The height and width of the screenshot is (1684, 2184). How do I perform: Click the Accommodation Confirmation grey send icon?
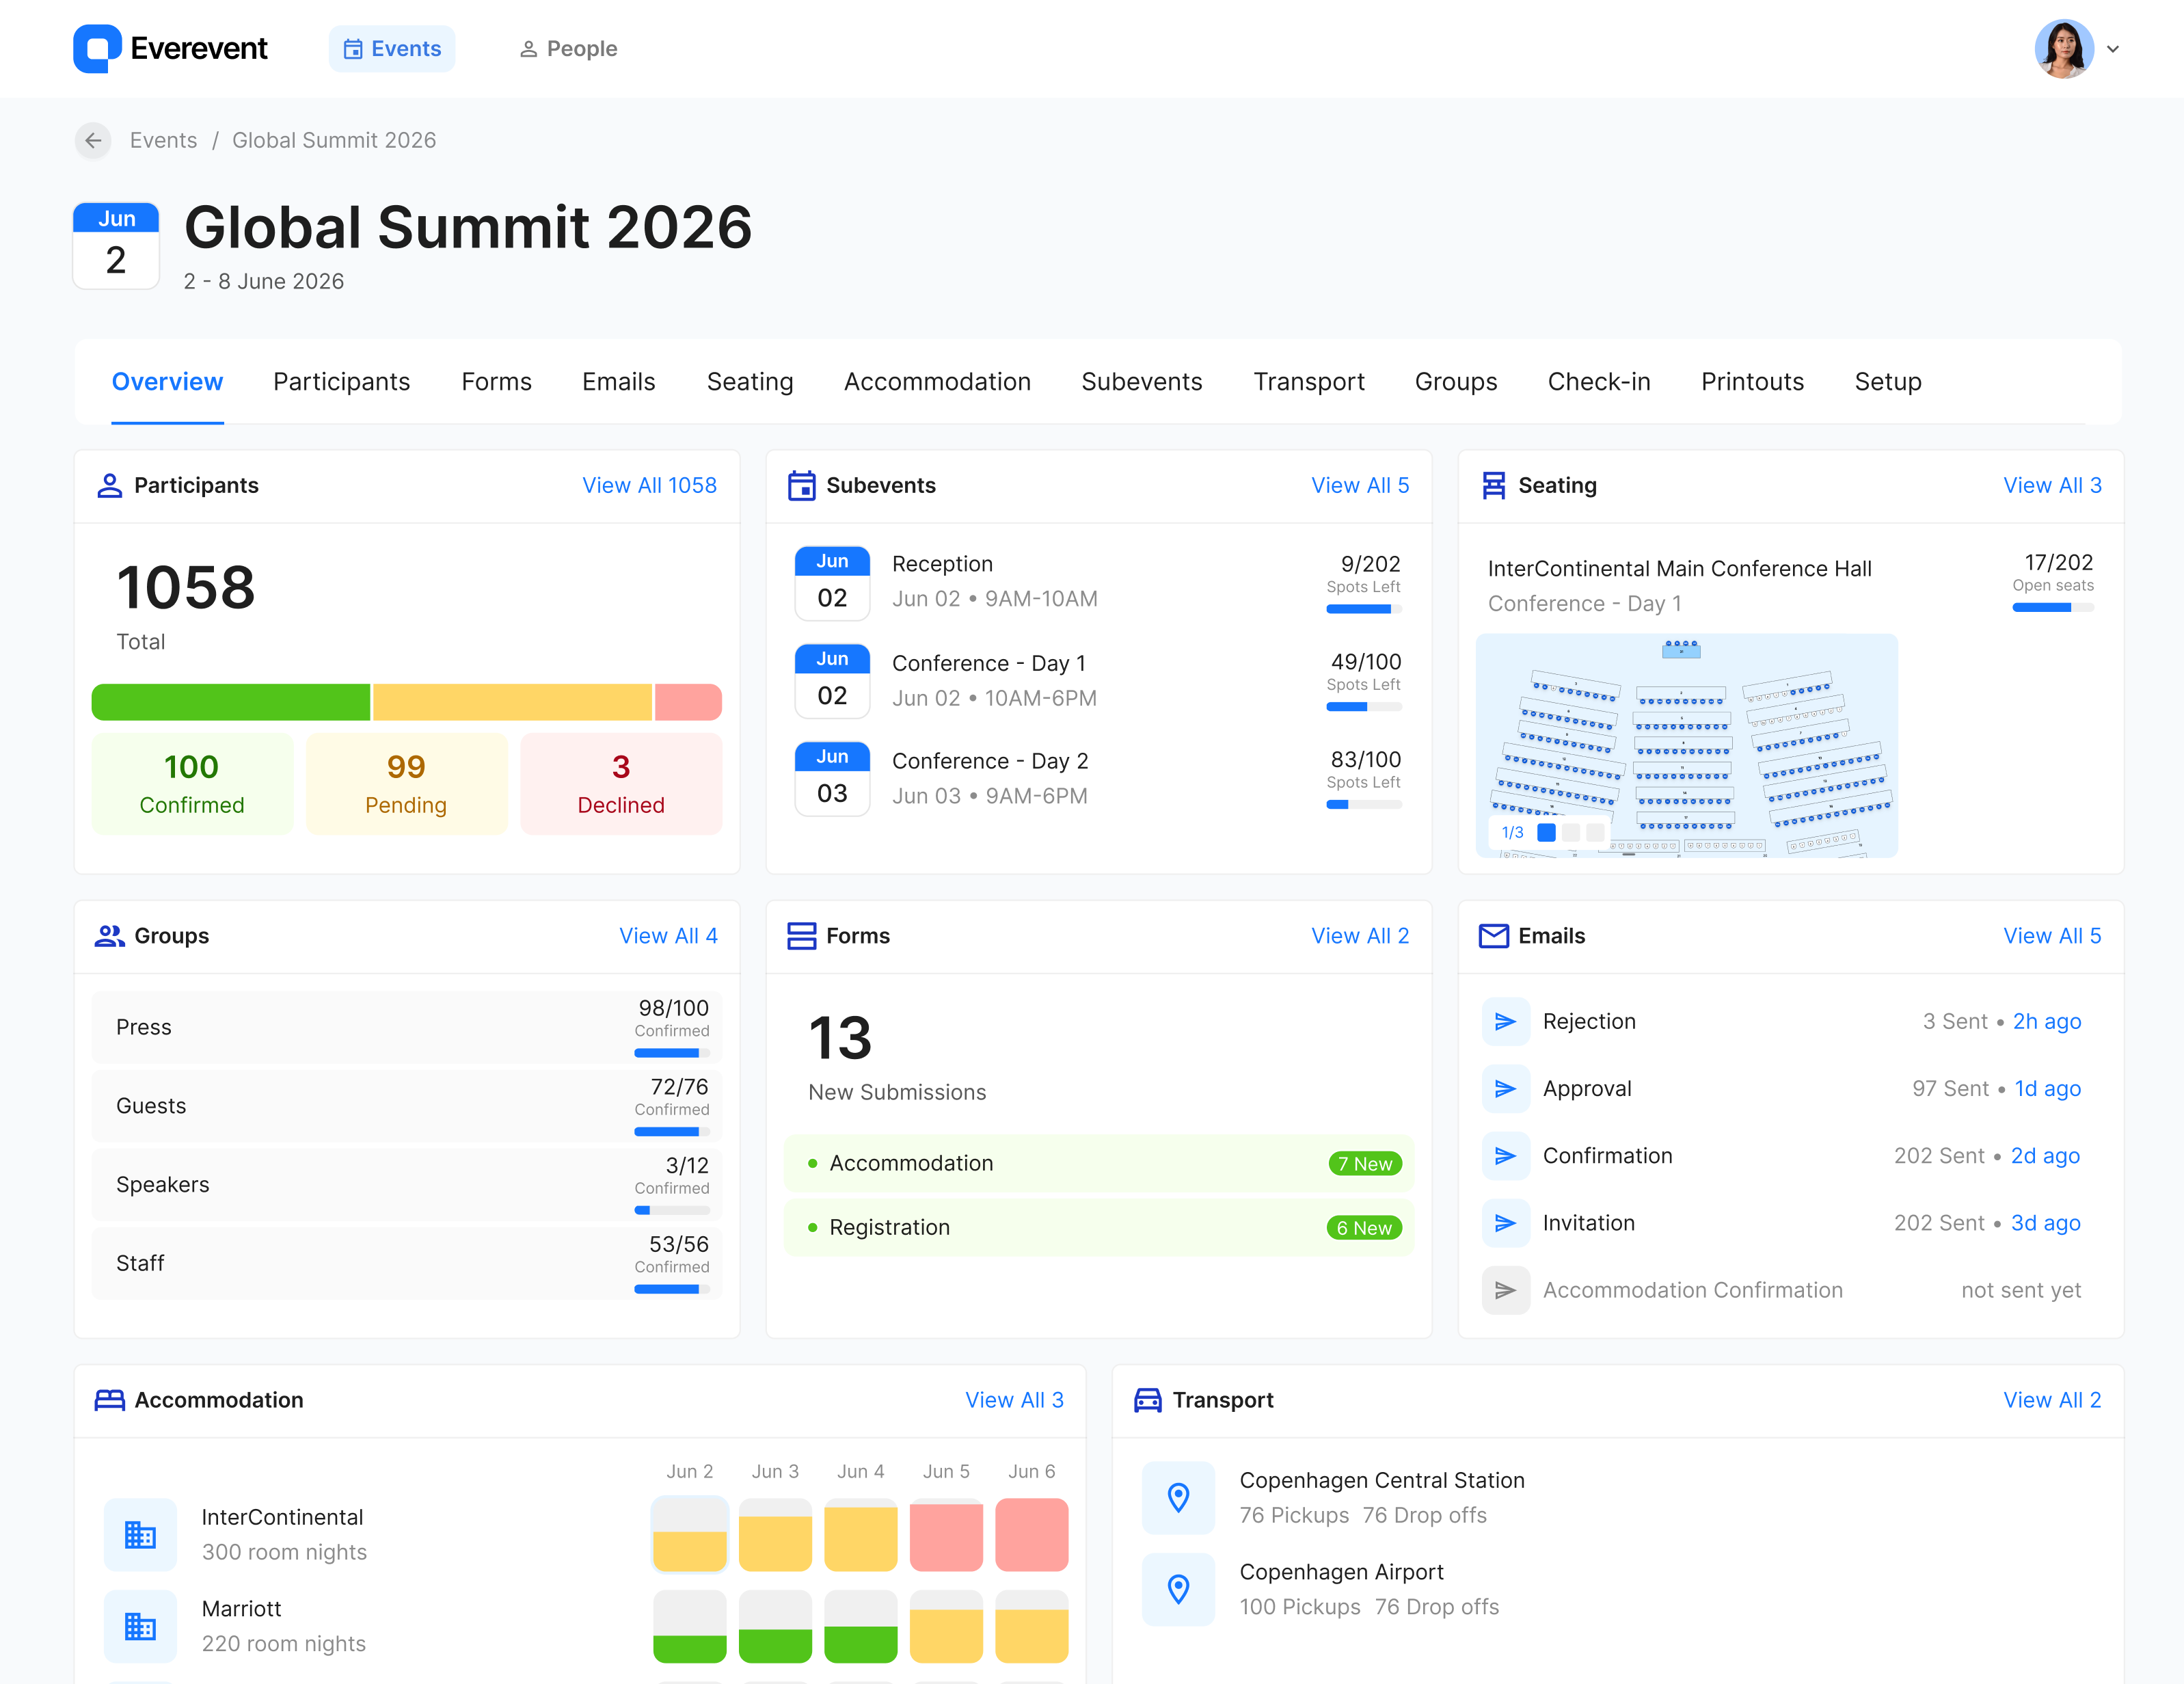click(x=1505, y=1290)
